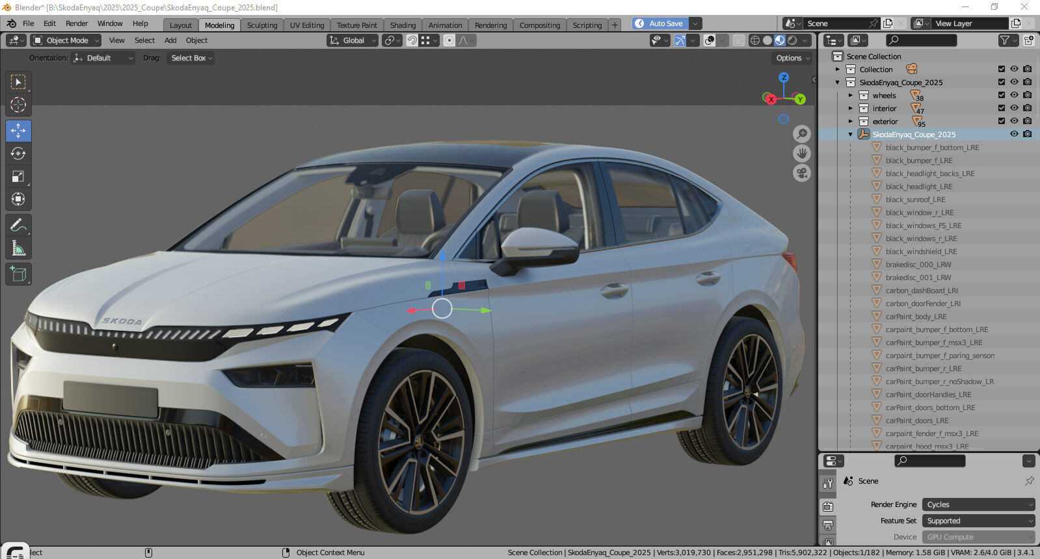Create new scene copy icon
The width and height of the screenshot is (1040, 559).
(x=888, y=23)
